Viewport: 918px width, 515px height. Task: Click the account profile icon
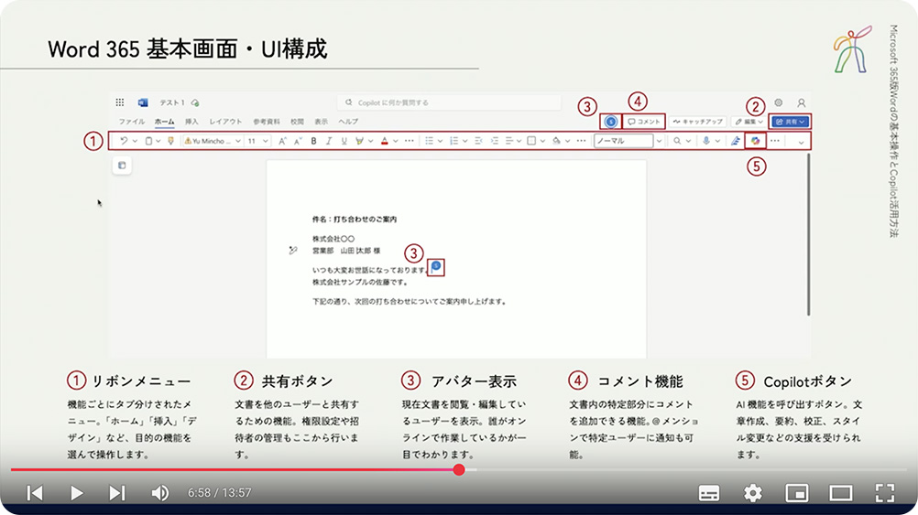tap(801, 102)
